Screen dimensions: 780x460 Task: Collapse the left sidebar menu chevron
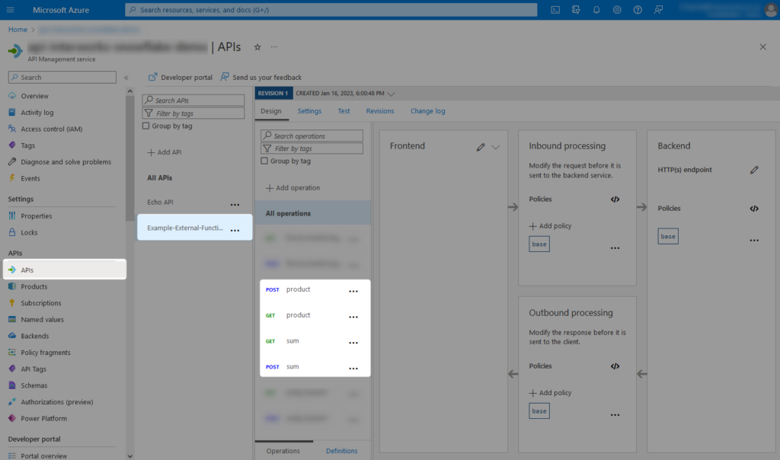(126, 78)
